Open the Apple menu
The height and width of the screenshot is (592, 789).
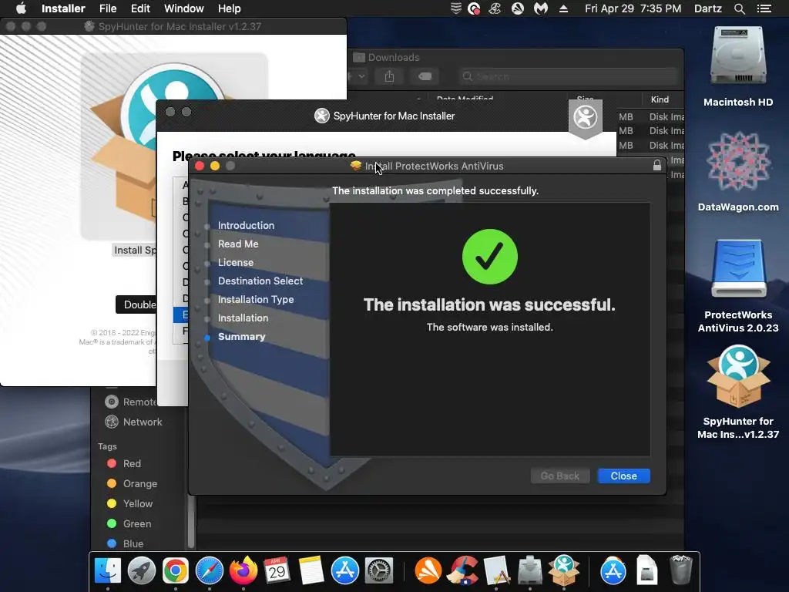21,8
